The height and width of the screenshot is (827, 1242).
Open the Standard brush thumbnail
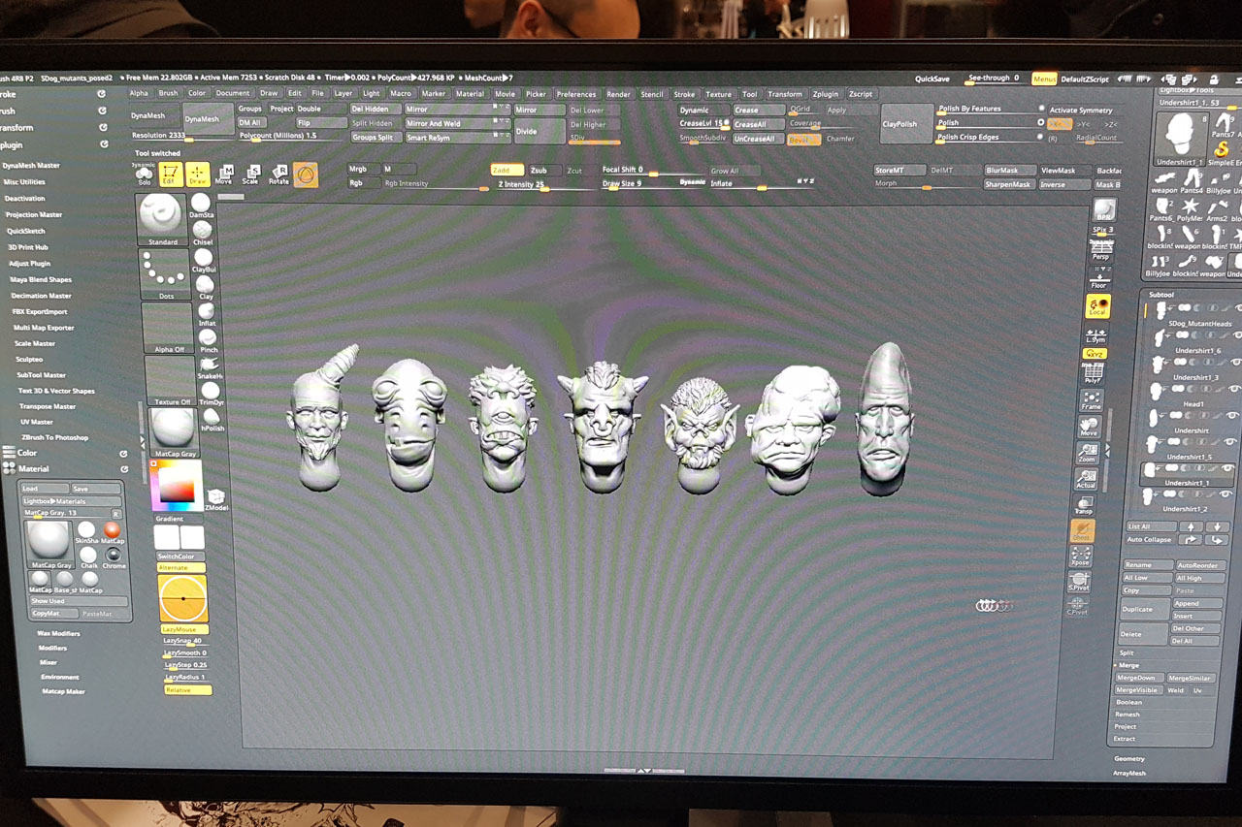(162, 218)
